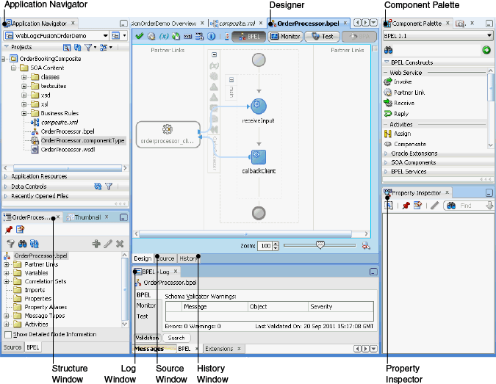Expand the Business Rules folder

pyautogui.click(x=24, y=113)
